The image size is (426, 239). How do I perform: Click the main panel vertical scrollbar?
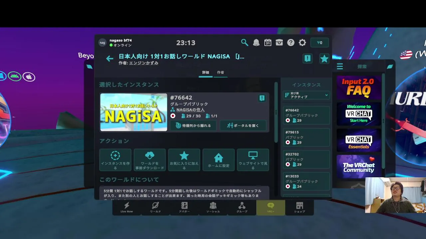pos(276,113)
